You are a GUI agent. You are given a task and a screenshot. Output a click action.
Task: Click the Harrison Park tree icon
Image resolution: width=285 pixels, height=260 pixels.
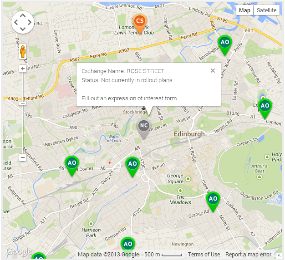(x=91, y=224)
